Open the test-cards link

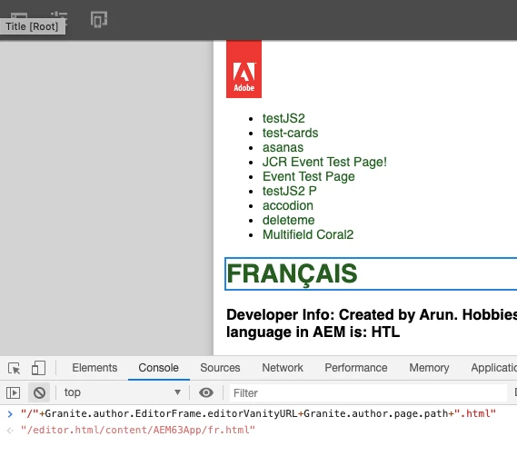point(290,133)
